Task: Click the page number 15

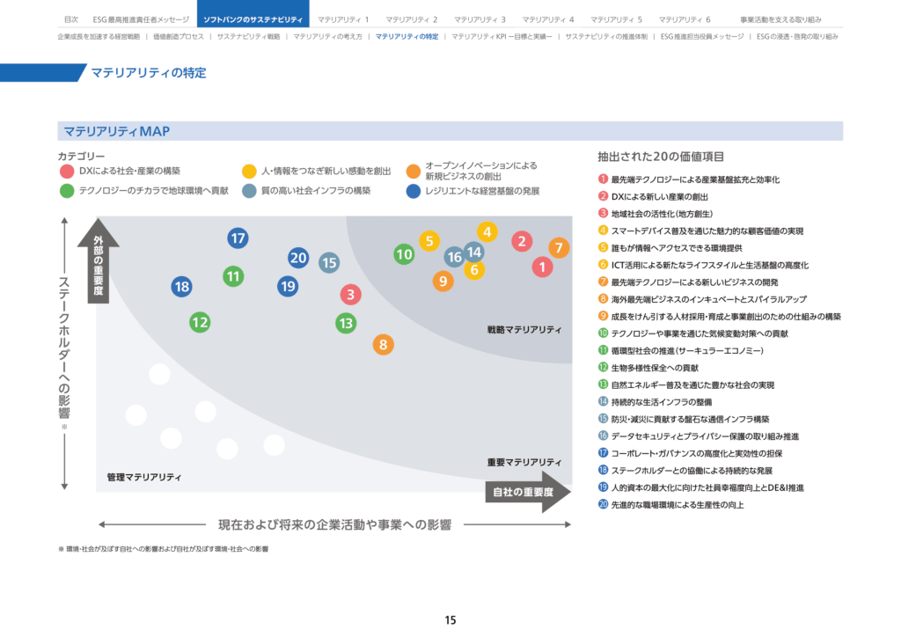Action: 450,620
